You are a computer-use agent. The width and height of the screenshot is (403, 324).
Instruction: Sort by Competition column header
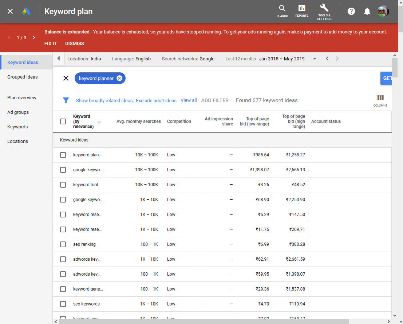[179, 121]
